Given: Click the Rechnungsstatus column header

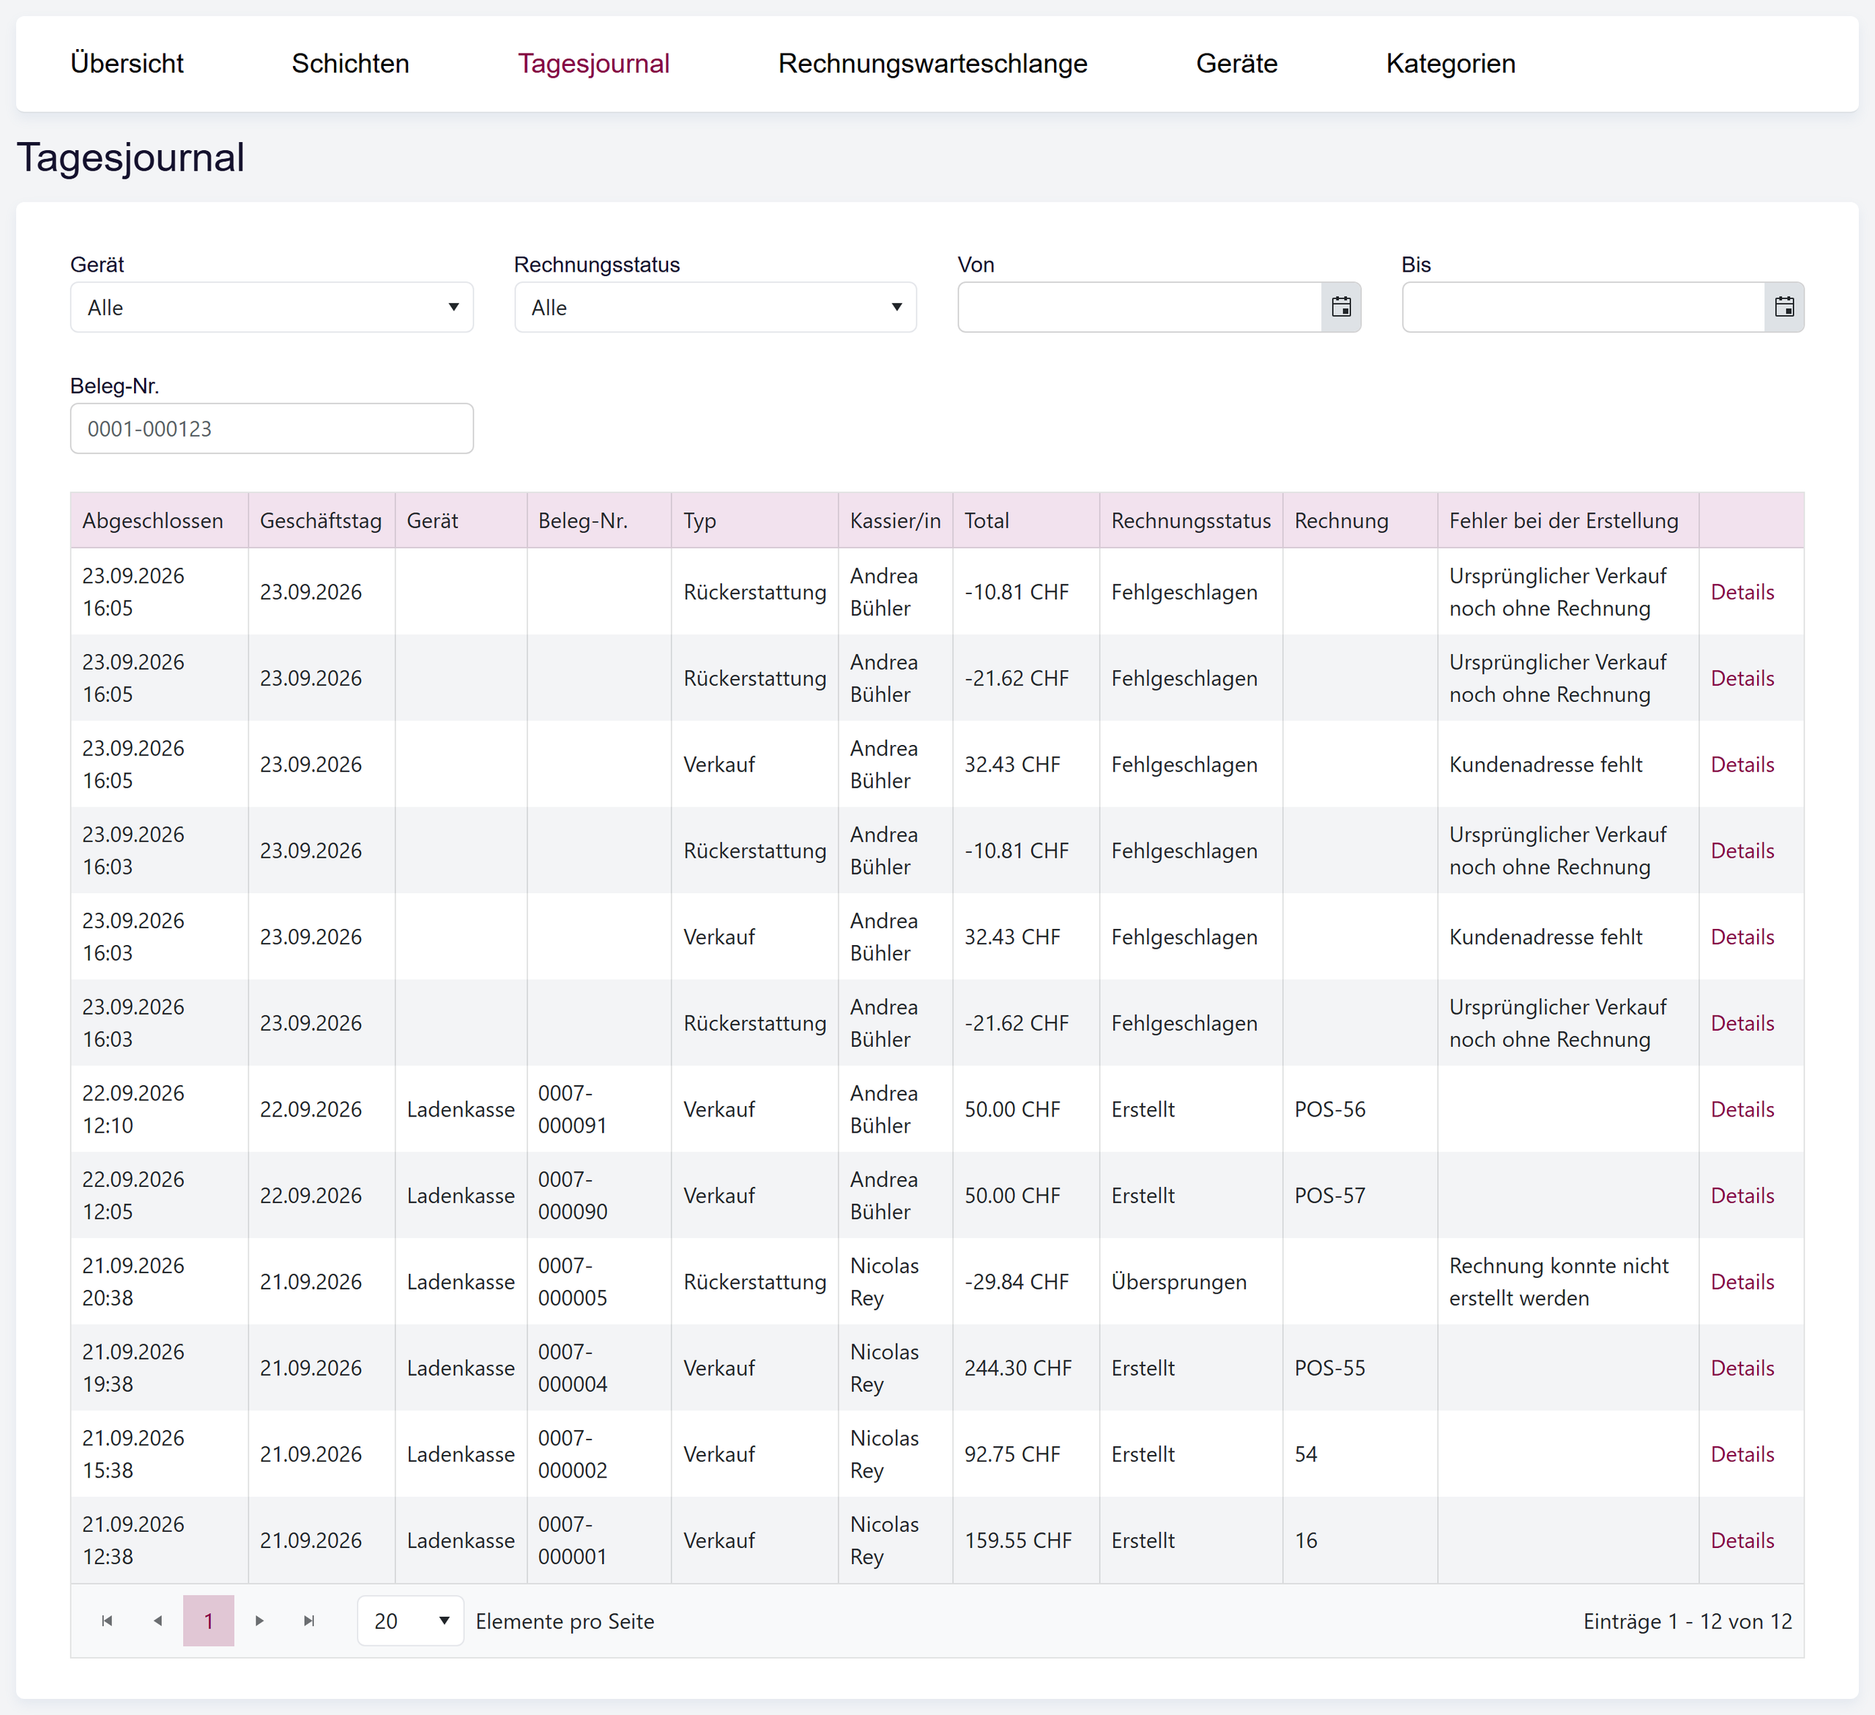Looking at the screenshot, I should pos(1190,521).
